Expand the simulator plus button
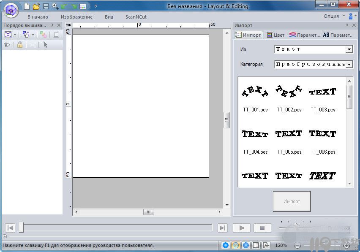This screenshot has width=360, height=252. point(5,236)
